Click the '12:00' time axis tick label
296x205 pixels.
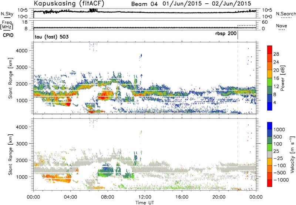(145, 197)
